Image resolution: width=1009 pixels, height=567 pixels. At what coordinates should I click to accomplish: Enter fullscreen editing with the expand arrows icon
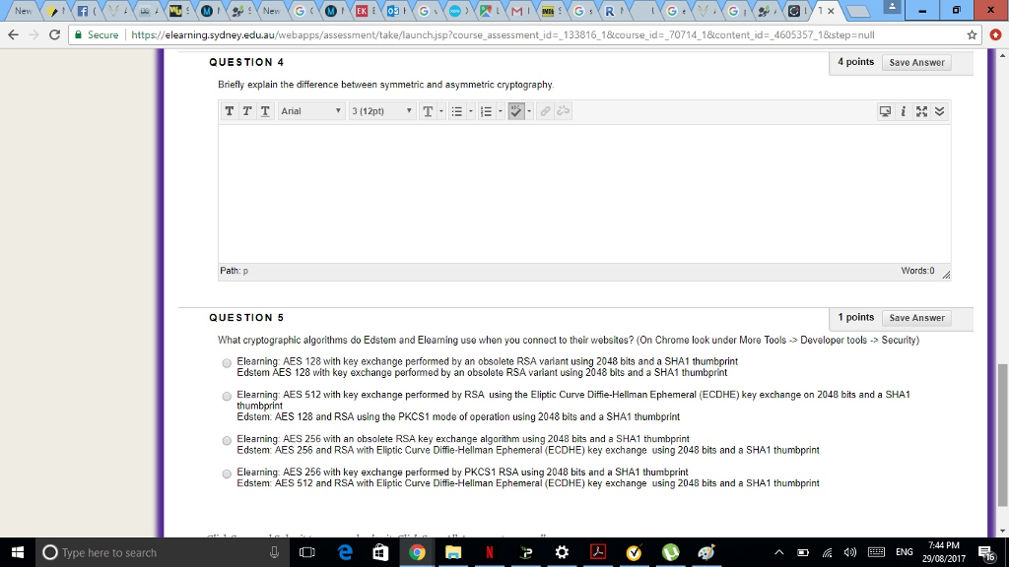coord(920,110)
